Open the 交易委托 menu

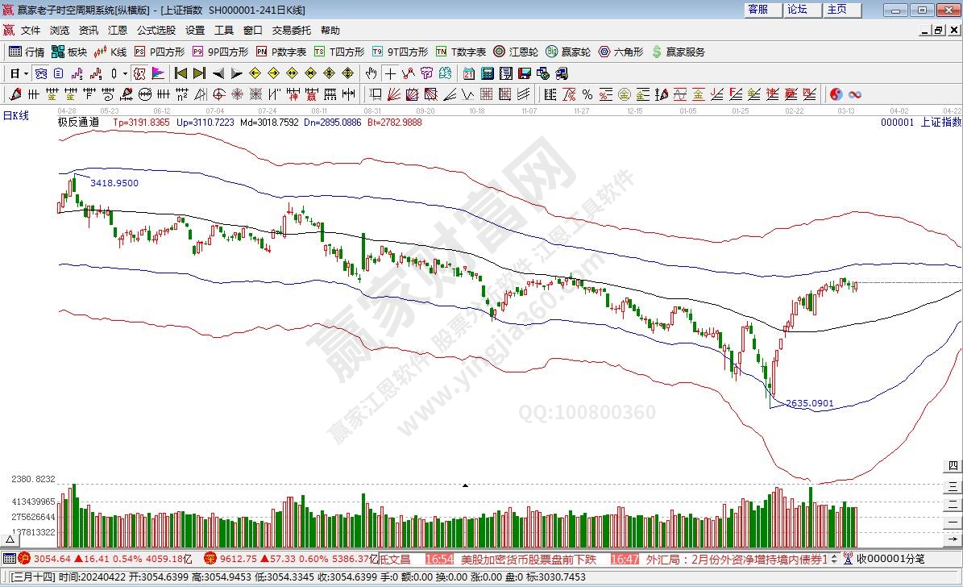pyautogui.click(x=291, y=31)
